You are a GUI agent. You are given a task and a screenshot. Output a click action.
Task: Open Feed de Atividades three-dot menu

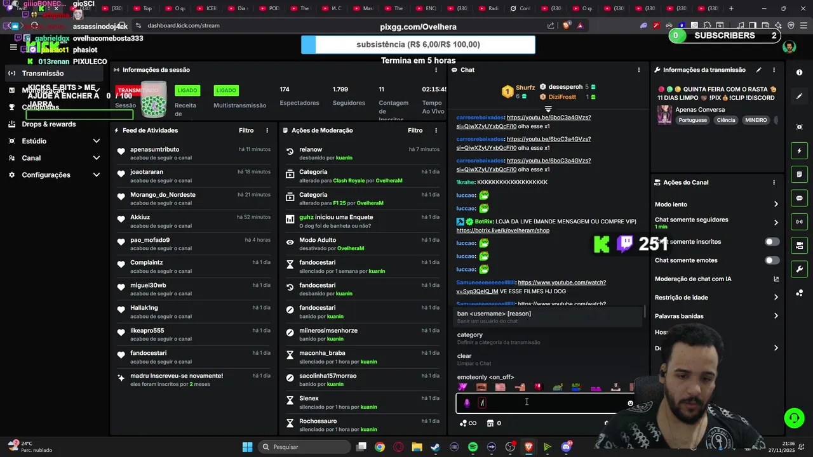pos(267,130)
